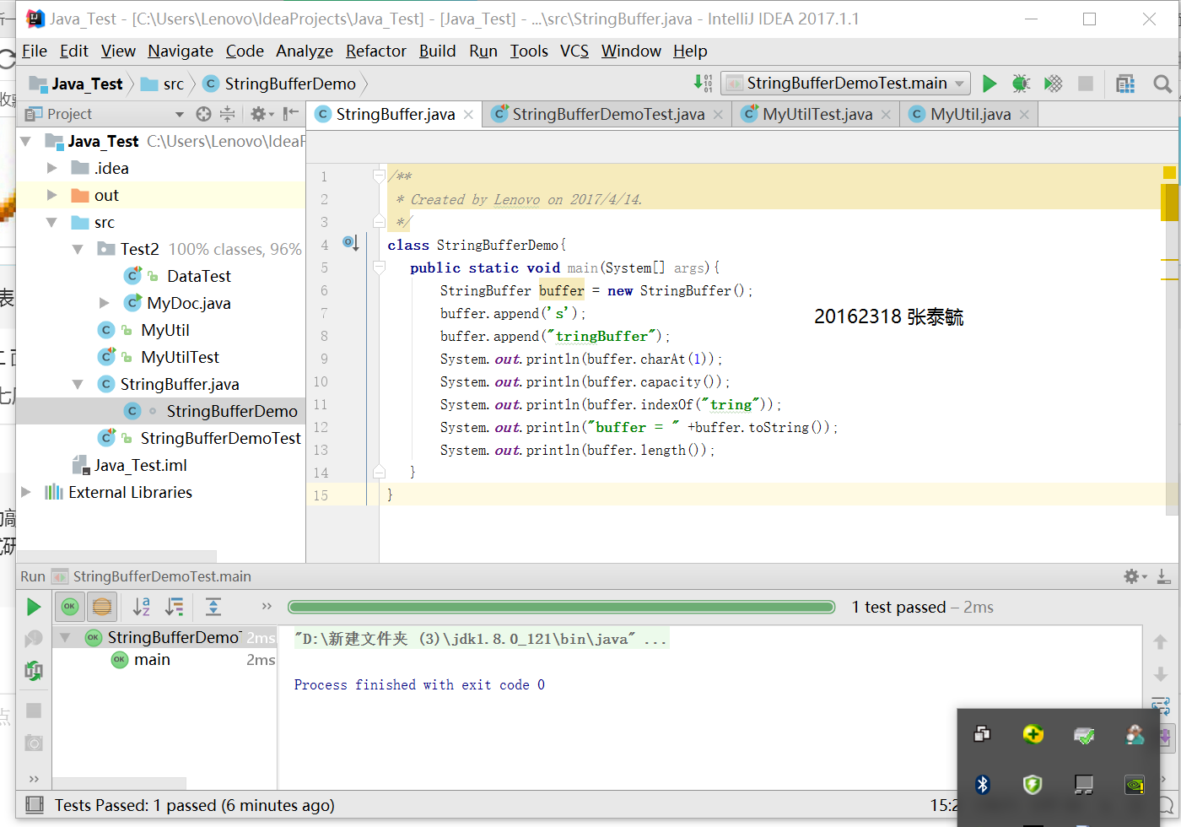
Task: Run StringBufferDemoTest.main with green play button
Action: pyautogui.click(x=990, y=84)
